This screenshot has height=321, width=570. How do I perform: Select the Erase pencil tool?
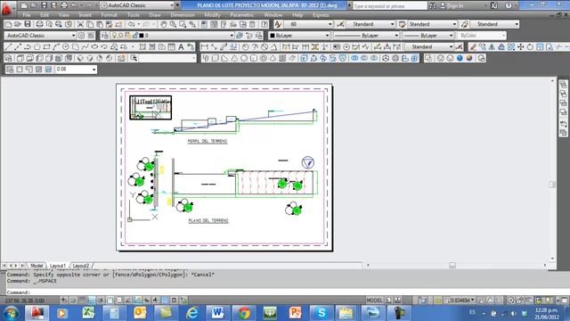point(473,47)
